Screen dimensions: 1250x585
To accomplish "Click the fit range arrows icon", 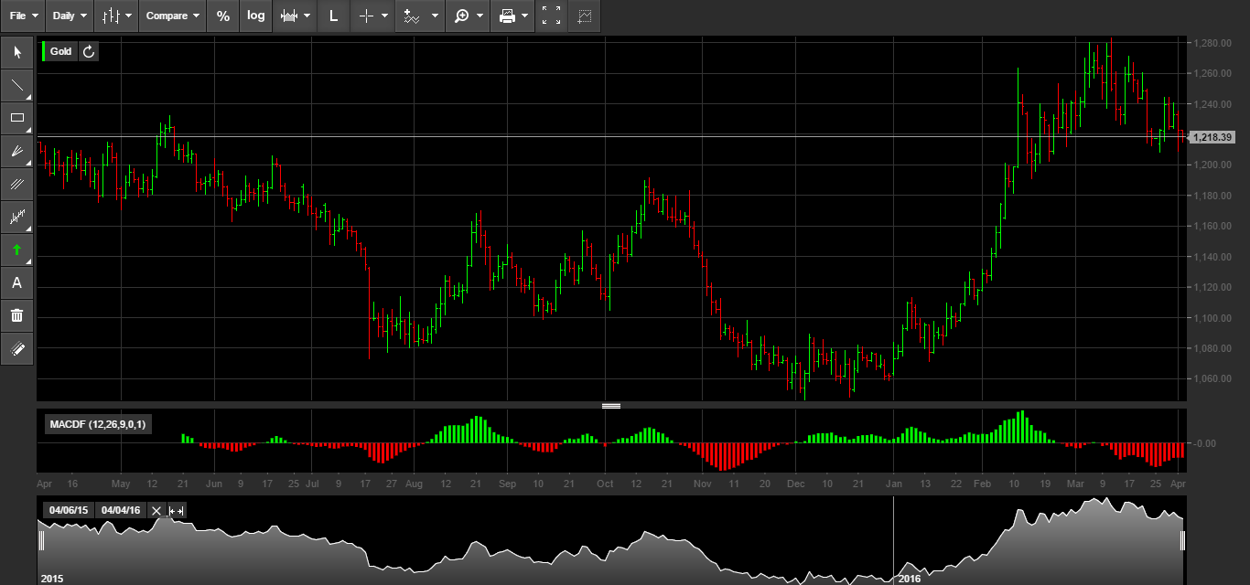I will click(178, 511).
